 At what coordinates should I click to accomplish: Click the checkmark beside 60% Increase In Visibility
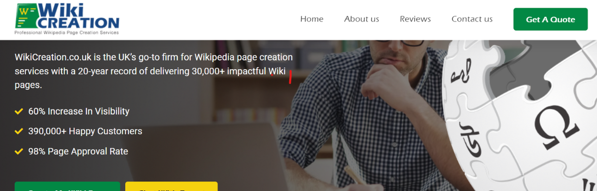tap(19, 111)
